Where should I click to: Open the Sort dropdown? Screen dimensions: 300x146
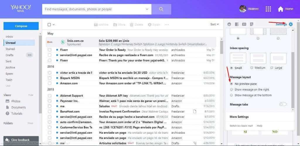(x=214, y=24)
